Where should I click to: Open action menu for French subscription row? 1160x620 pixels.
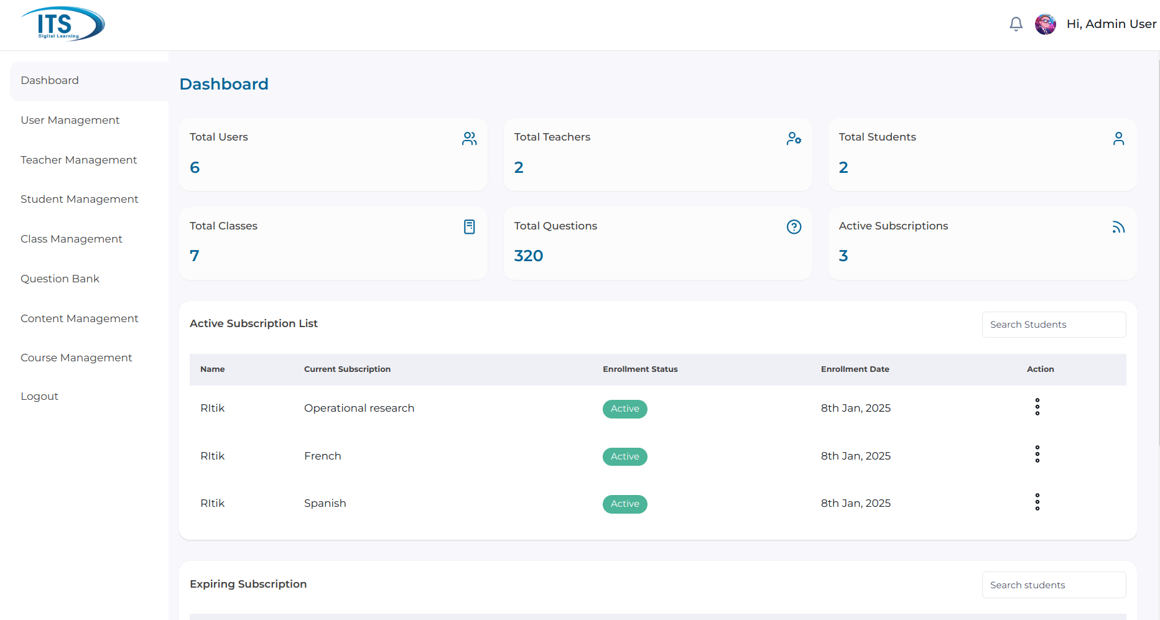coord(1037,455)
